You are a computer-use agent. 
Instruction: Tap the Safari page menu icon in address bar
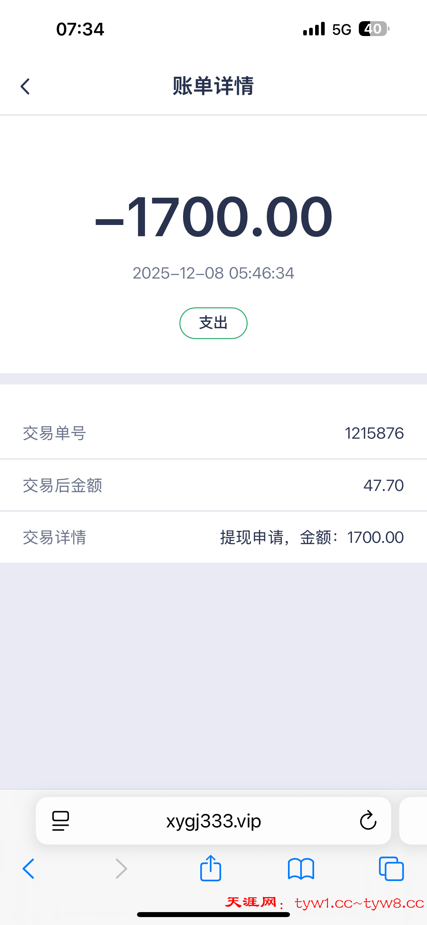click(60, 820)
